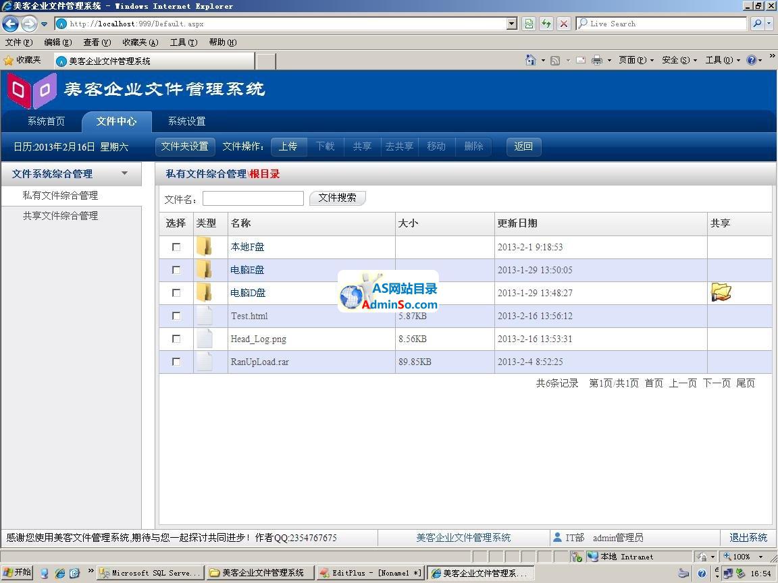Image resolution: width=778 pixels, height=583 pixels.
Task: Check the box for 本地F盘
Action: click(176, 247)
